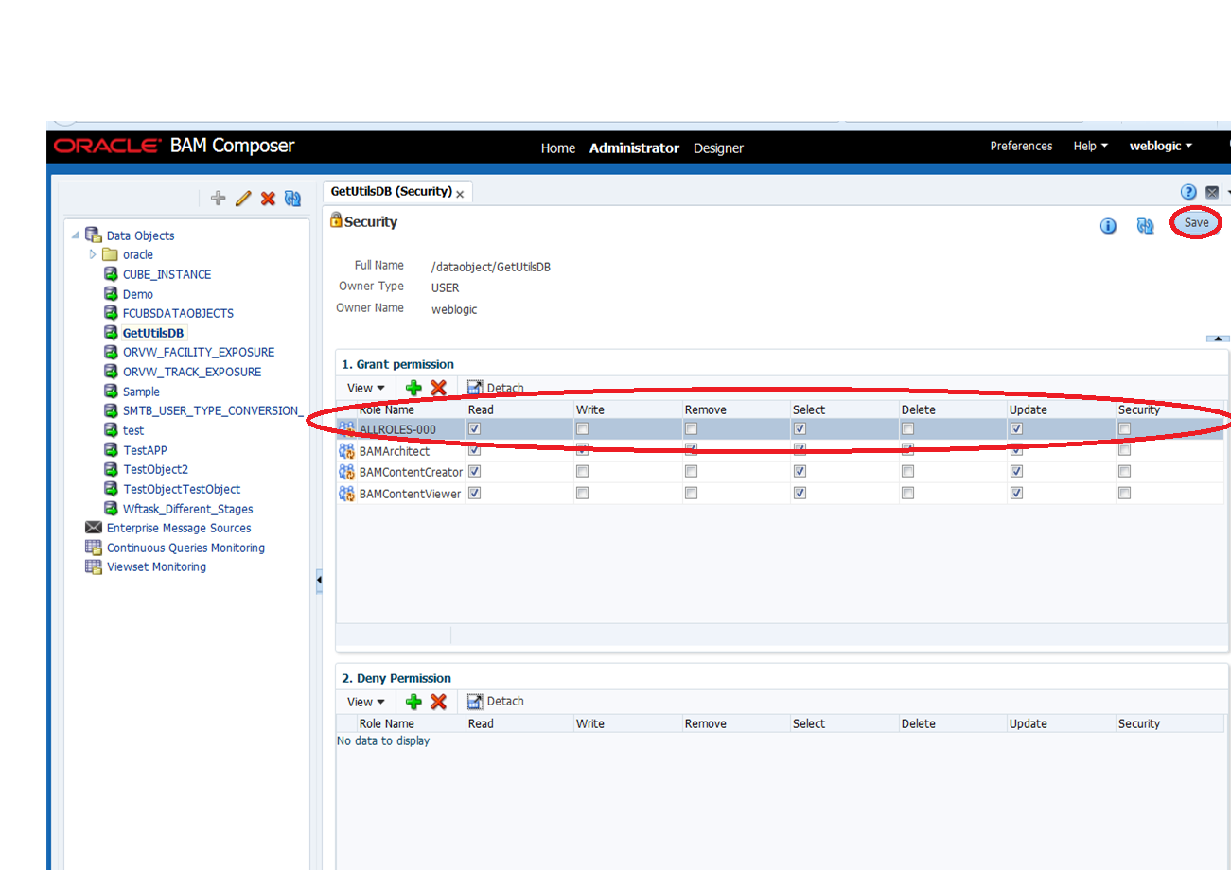Click the Data Objects database icon
This screenshot has width=1231, height=870.
93,235
